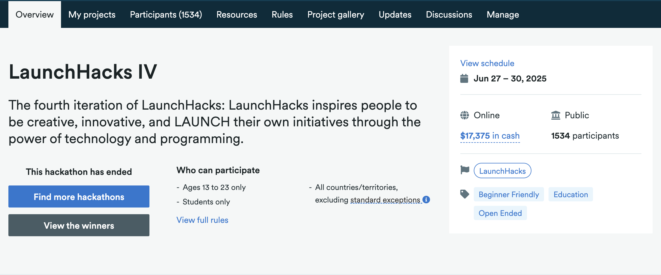
Task: Click the globe icon next to Online
Action: tap(465, 115)
